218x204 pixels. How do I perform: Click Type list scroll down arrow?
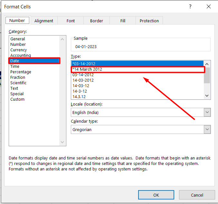tap(207, 96)
